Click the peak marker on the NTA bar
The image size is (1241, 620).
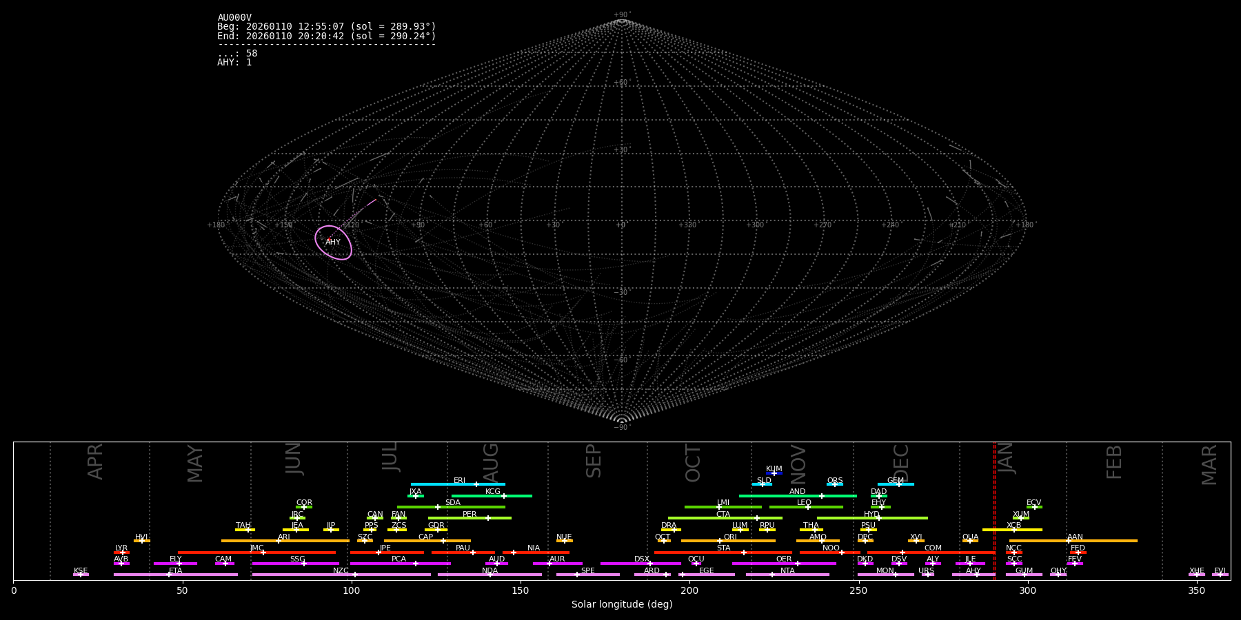coord(771,575)
